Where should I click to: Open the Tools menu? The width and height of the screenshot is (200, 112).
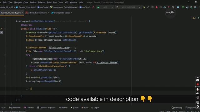coord(61,2)
